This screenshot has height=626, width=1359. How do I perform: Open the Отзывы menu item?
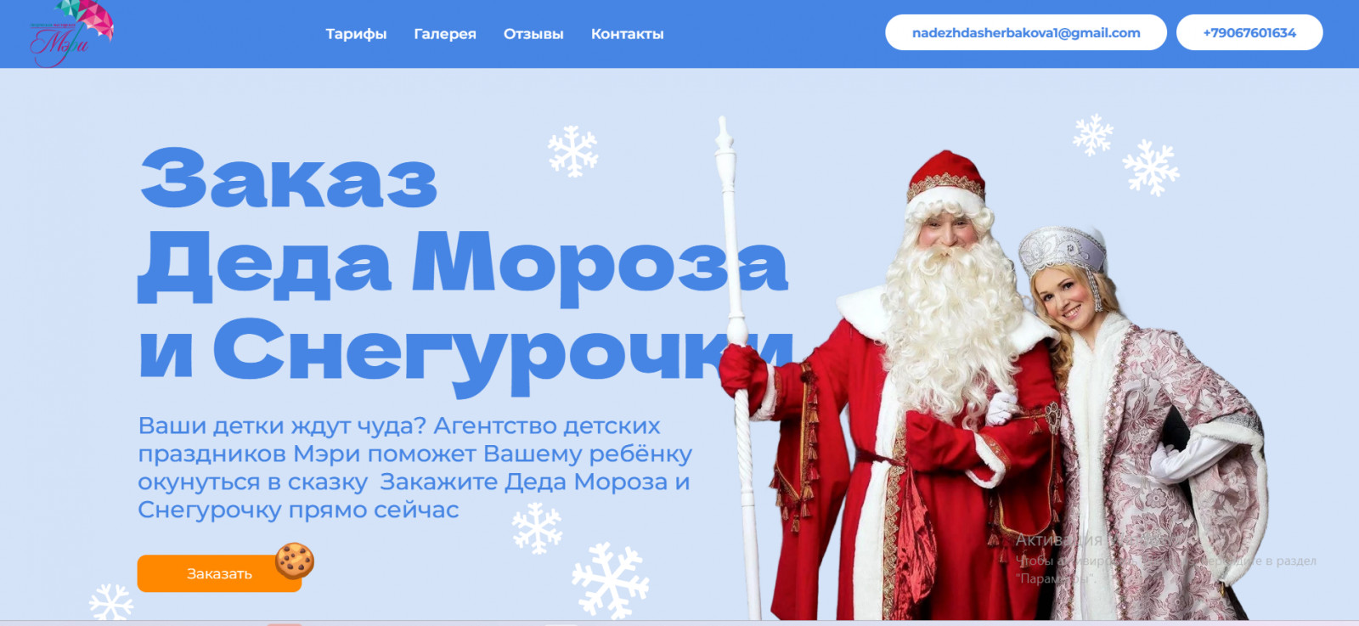point(533,34)
